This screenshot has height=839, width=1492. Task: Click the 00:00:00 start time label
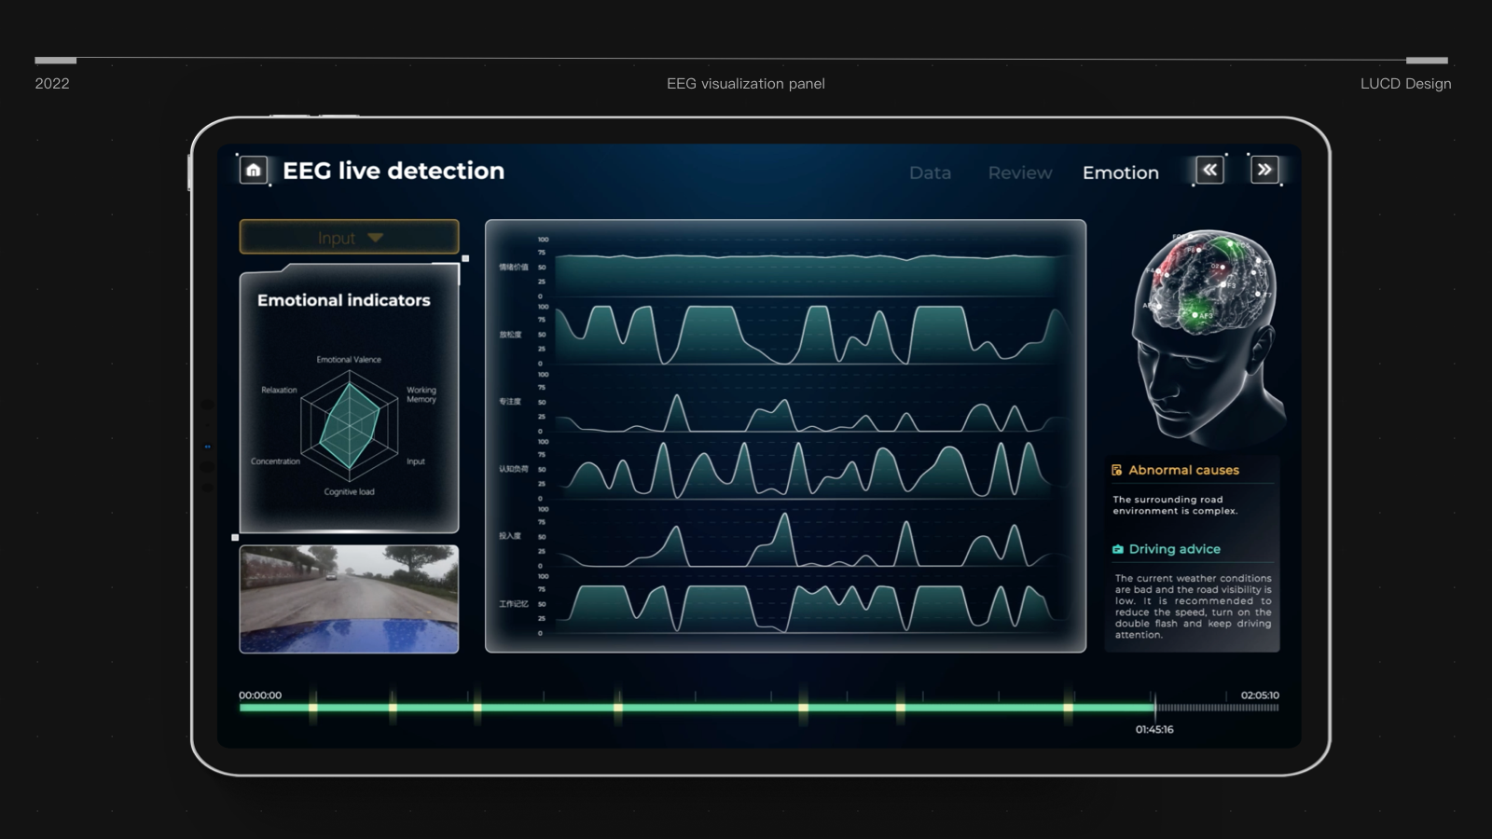[260, 694]
